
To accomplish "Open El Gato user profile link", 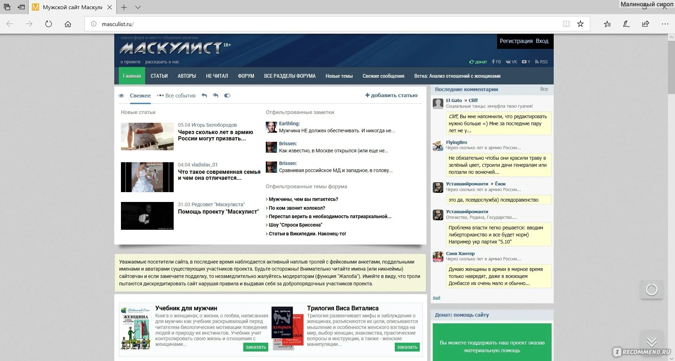I will coord(454,100).
